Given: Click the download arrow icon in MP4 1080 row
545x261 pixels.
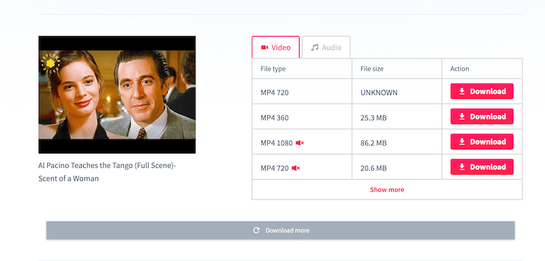Looking at the screenshot, I should pos(462,142).
